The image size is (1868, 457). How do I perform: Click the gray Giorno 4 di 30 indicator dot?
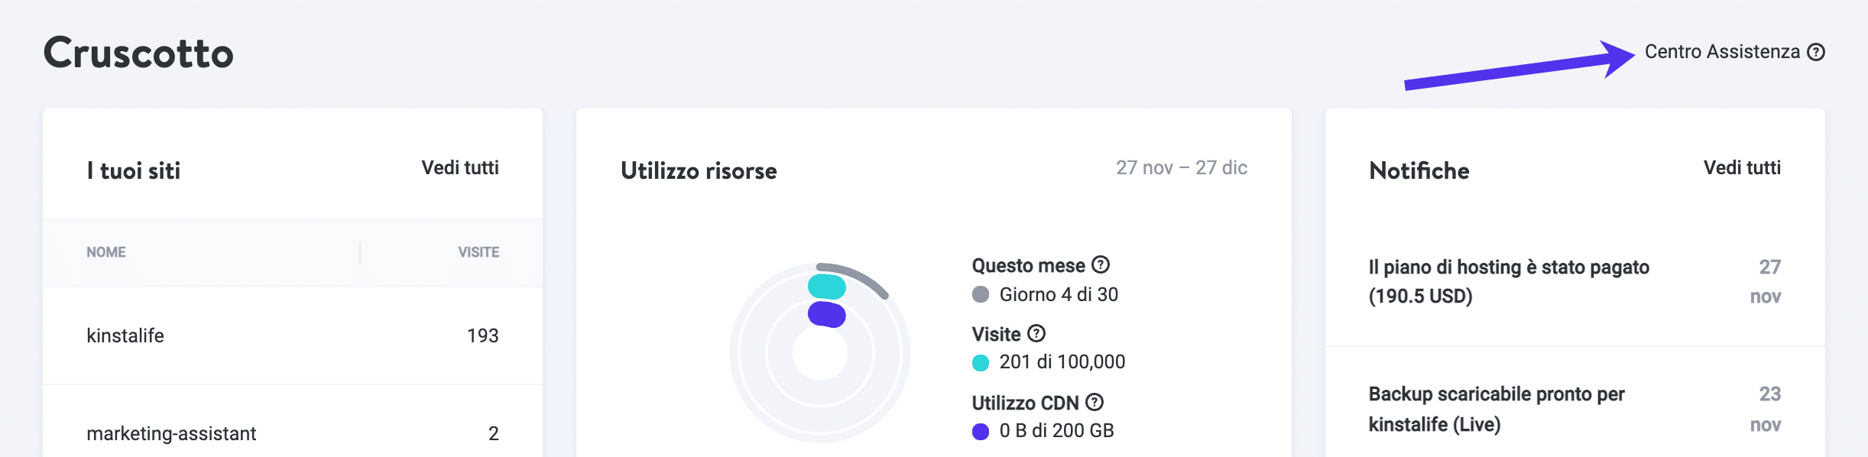(981, 294)
